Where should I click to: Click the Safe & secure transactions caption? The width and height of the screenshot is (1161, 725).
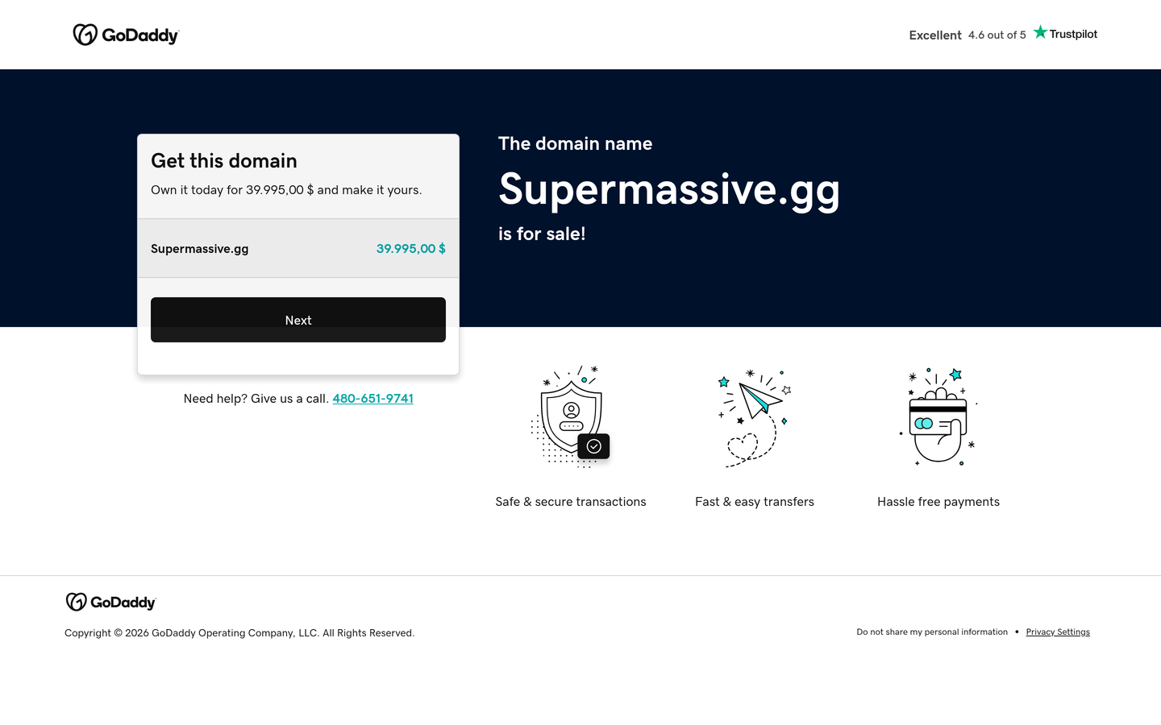pos(571,502)
